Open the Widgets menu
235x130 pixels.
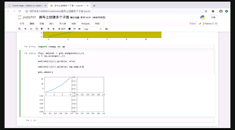pyautogui.click(x=86, y=24)
